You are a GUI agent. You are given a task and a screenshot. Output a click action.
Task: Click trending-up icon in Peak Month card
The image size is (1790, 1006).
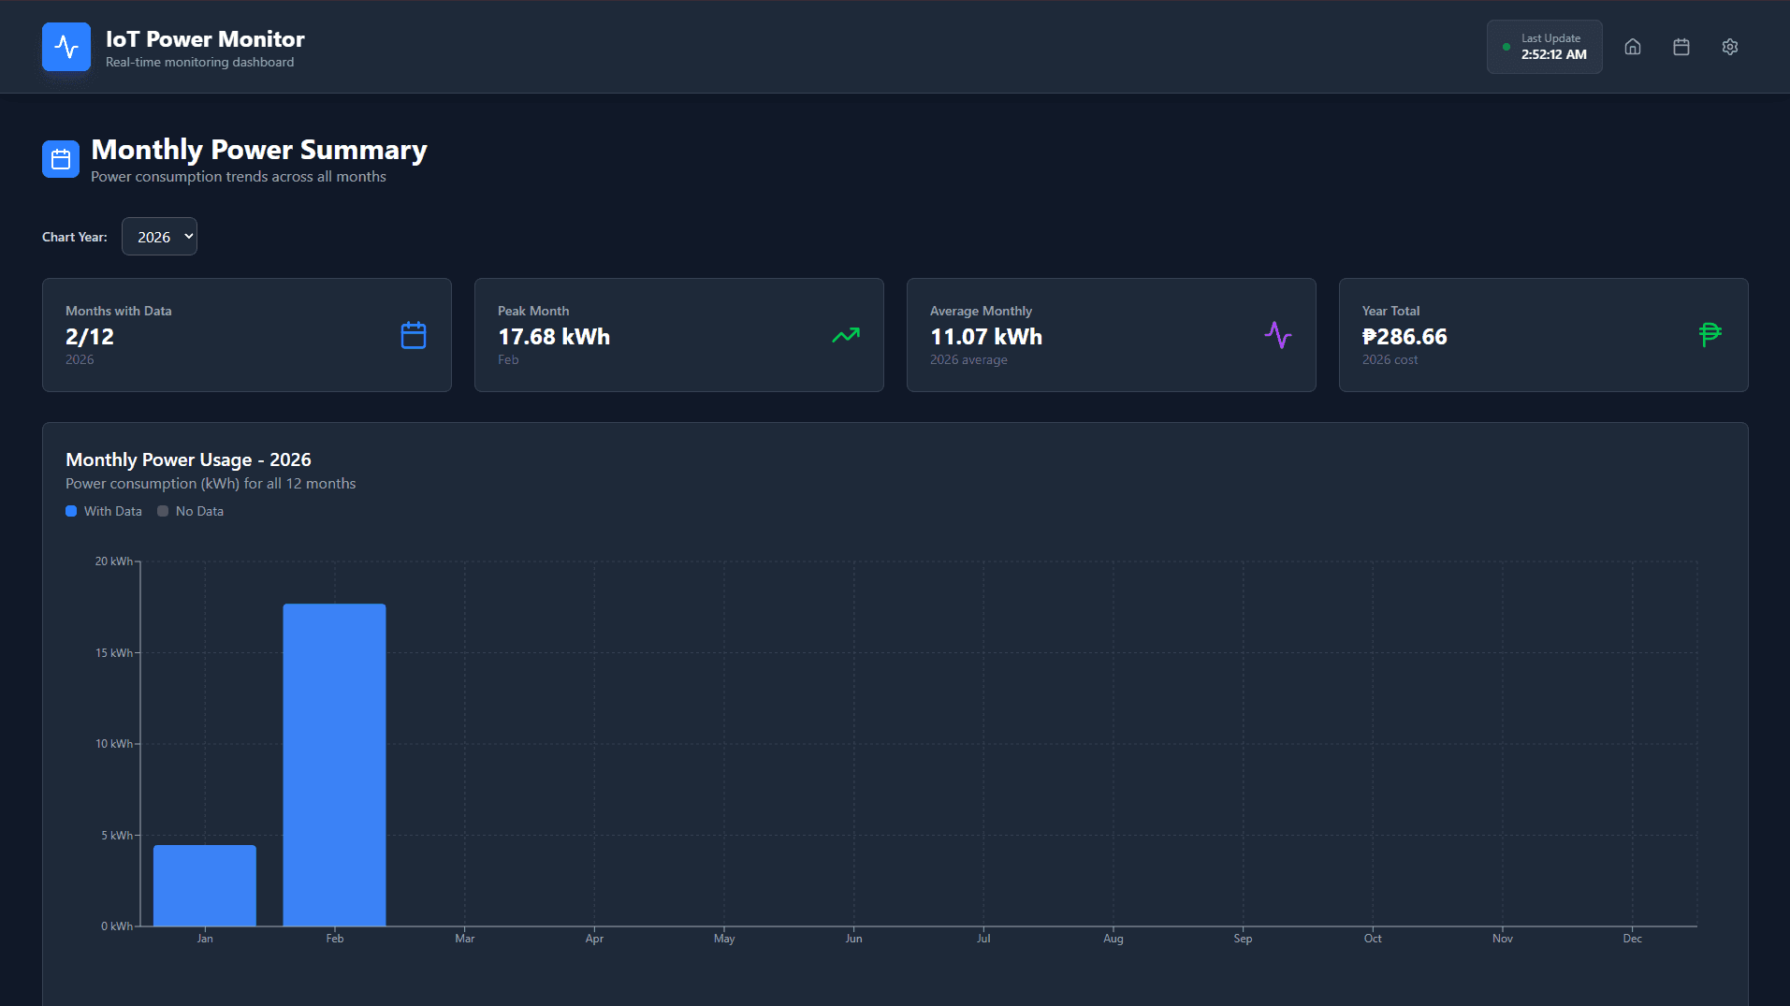[x=846, y=335]
